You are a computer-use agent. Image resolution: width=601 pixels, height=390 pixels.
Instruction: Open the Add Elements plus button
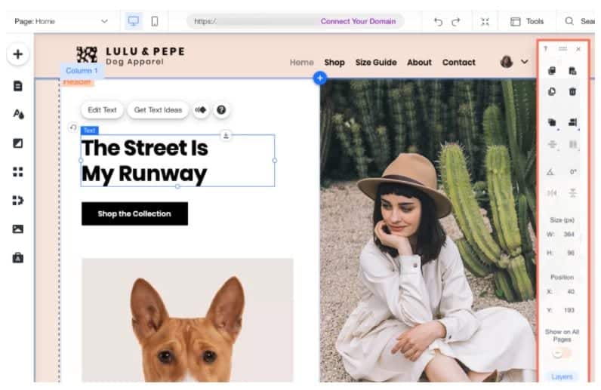[x=17, y=54]
